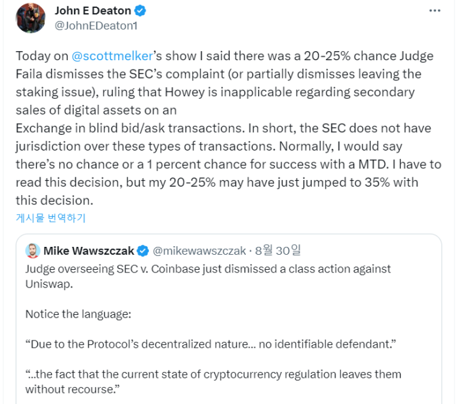This screenshot has height=404, width=459.
Task: Click Mike Wawszczak's blue verified badge
Action: tap(143, 251)
